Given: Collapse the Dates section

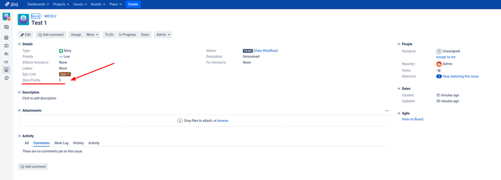Looking at the screenshot, I should click(x=399, y=88).
